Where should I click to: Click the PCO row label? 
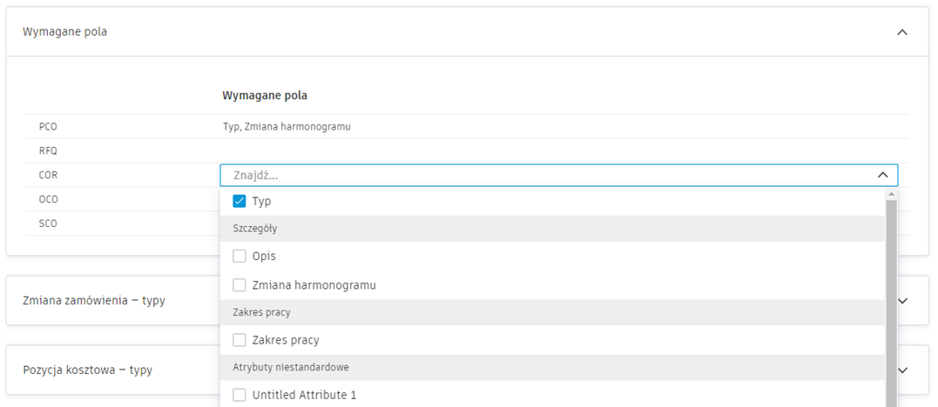pyautogui.click(x=49, y=127)
